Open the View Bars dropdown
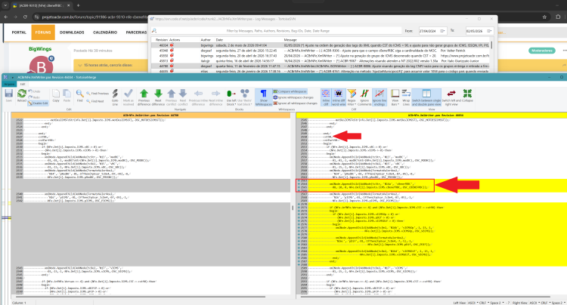The height and width of the screenshot is (305, 567). [x=395, y=97]
